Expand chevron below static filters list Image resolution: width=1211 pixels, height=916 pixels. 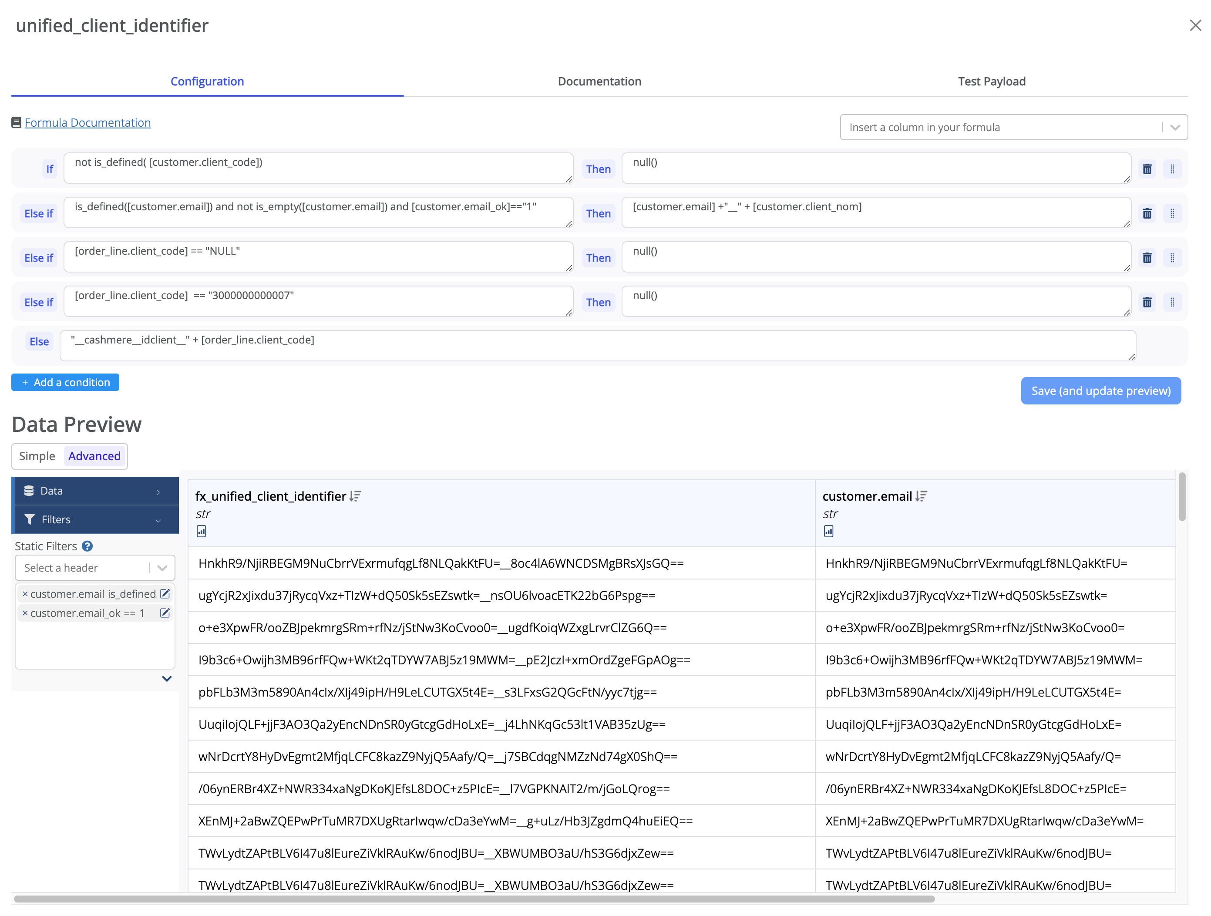click(167, 679)
